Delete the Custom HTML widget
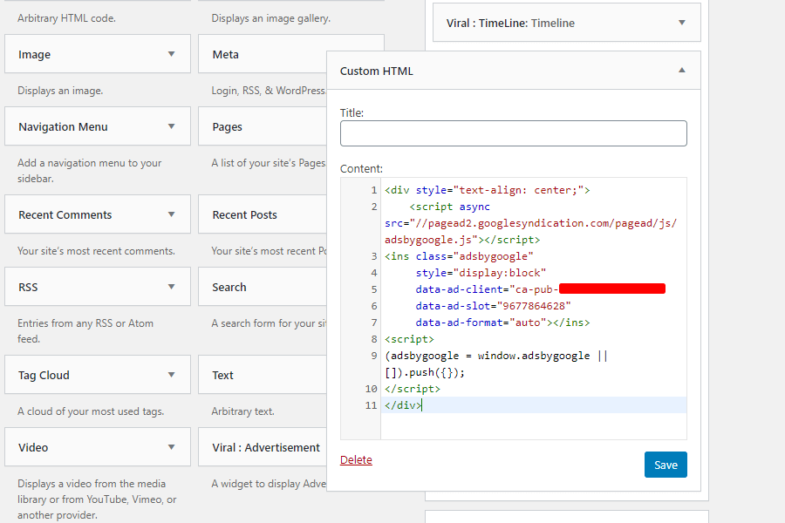This screenshot has width=785, height=523. click(x=356, y=460)
